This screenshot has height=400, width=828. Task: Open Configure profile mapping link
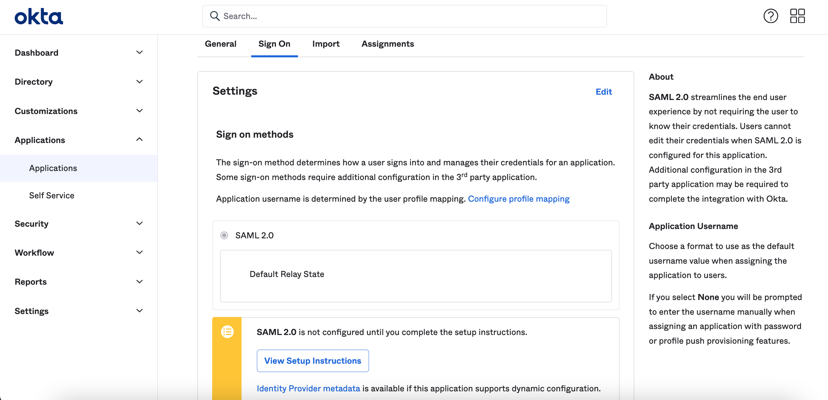[x=519, y=199]
